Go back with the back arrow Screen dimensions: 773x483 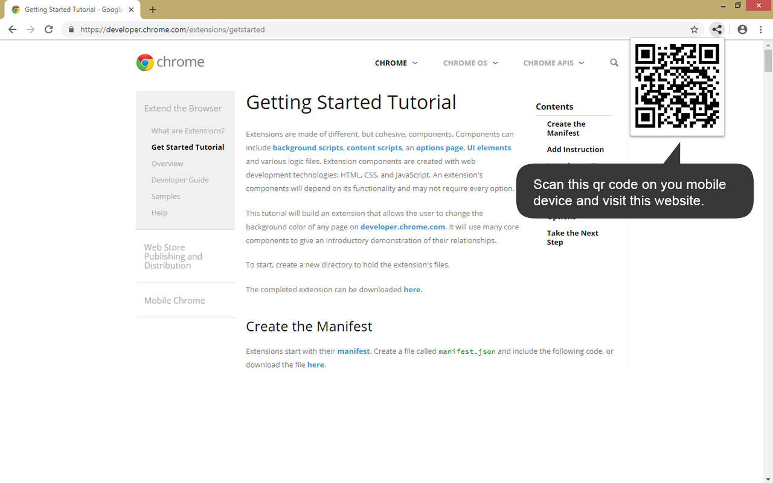click(12, 29)
